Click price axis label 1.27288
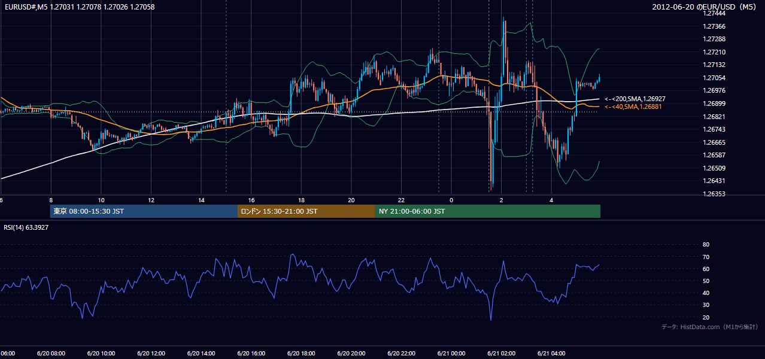This screenshot has width=765, height=359. (714, 39)
